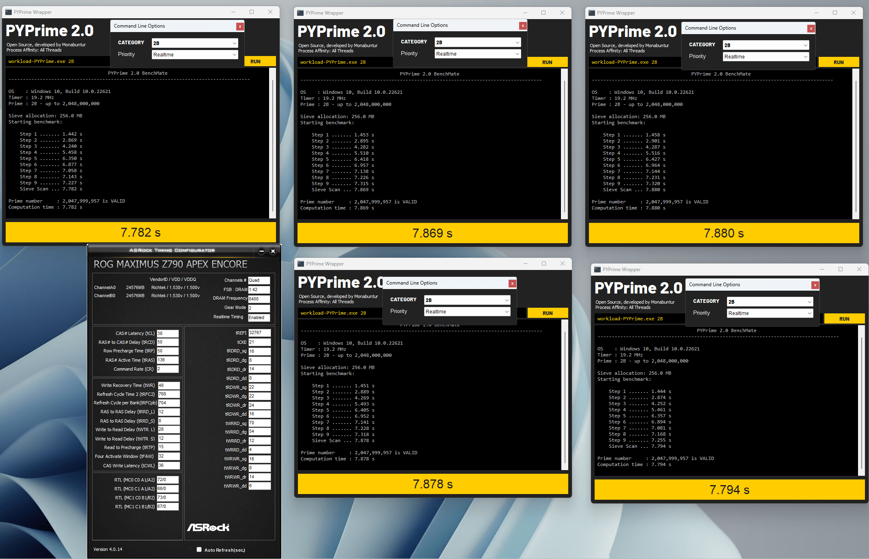Click the '7.878 s' yellow result bar
The image size is (869, 559).
pyautogui.click(x=433, y=484)
